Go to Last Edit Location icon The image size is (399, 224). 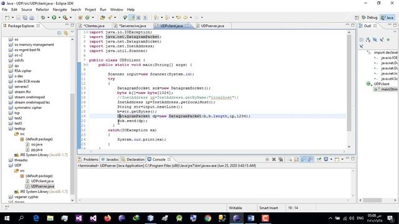tap(178, 17)
